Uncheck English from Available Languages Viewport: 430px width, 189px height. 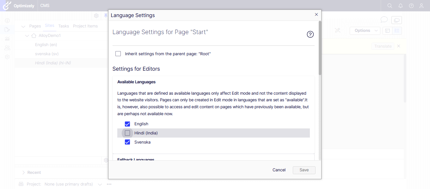tap(127, 124)
